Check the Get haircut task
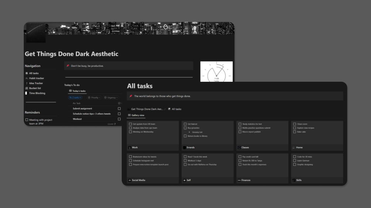Viewport: 371px width, 208px height. (185, 124)
